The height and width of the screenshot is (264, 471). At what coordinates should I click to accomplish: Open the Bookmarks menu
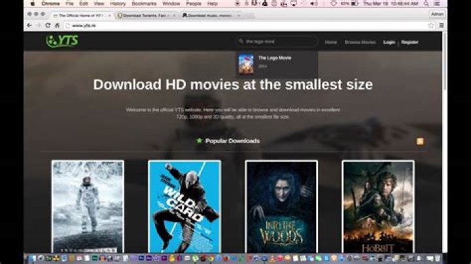(x=144, y=4)
